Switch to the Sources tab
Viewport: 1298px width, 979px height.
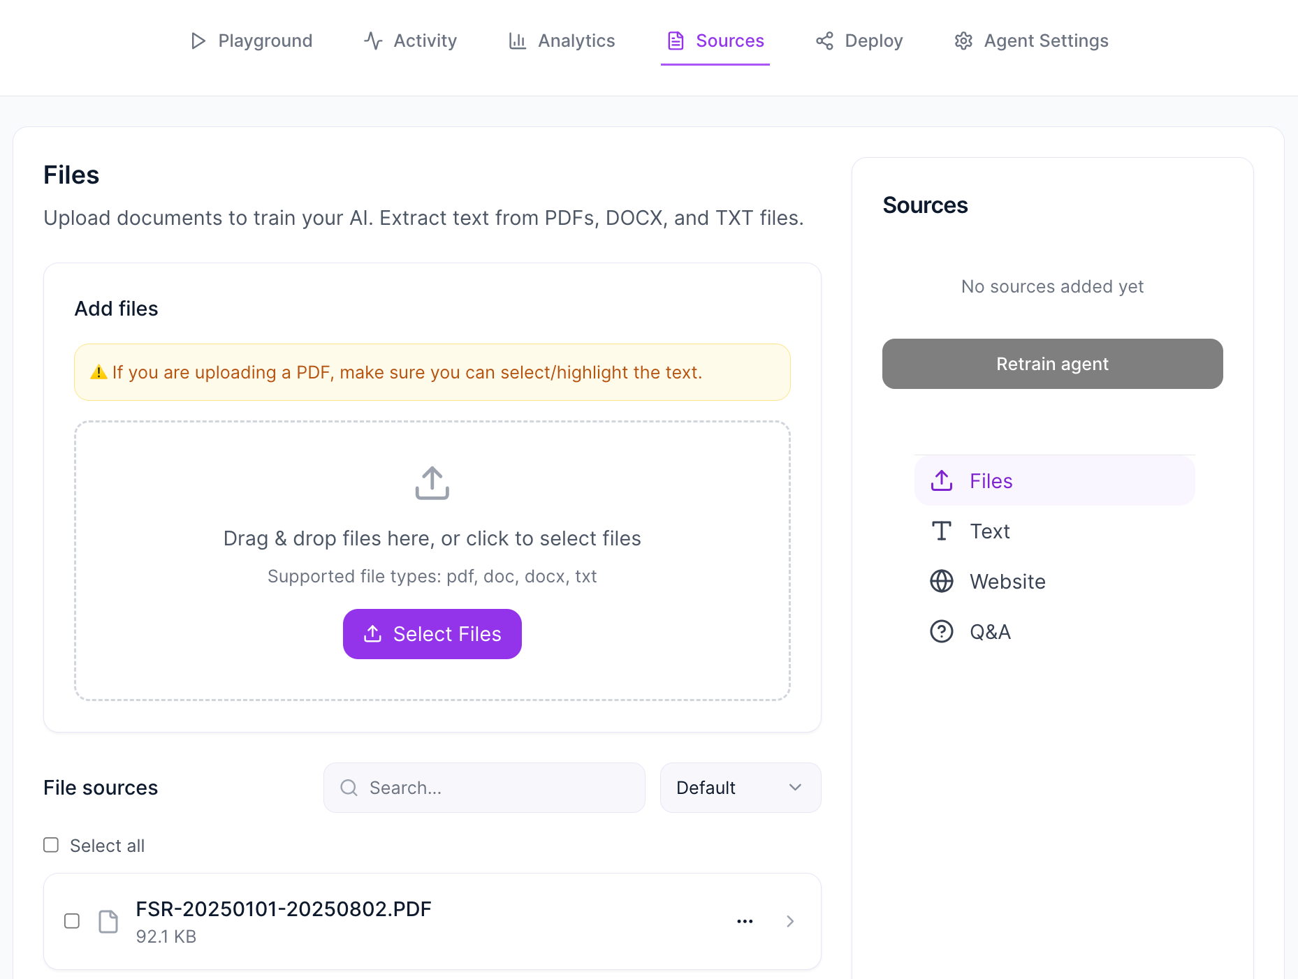(x=715, y=41)
